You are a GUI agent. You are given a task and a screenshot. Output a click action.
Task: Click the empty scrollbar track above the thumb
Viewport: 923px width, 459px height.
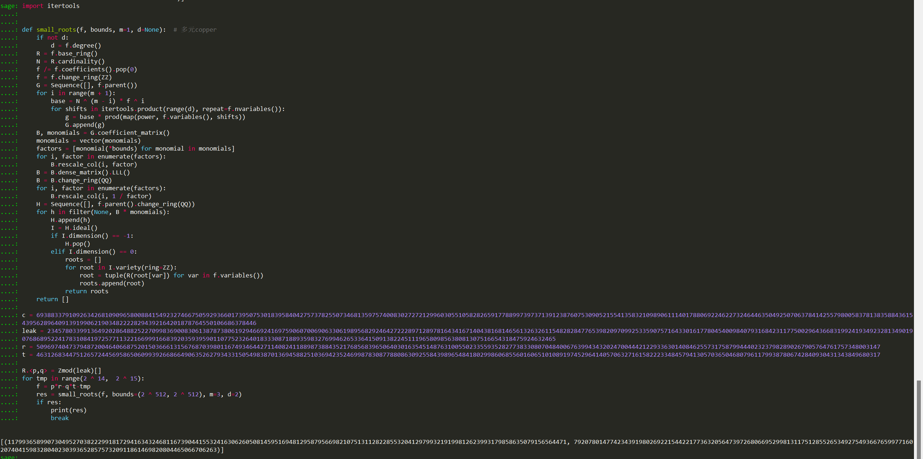pos(918,180)
